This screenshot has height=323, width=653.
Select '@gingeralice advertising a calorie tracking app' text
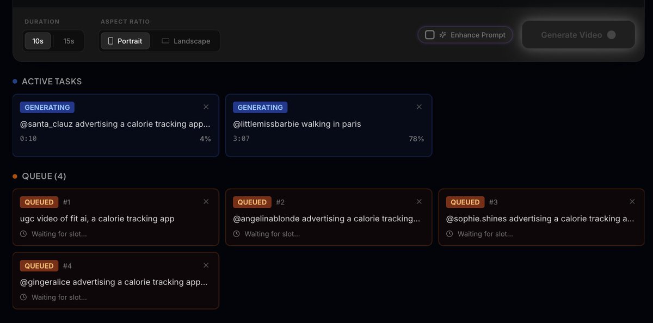tap(115, 282)
